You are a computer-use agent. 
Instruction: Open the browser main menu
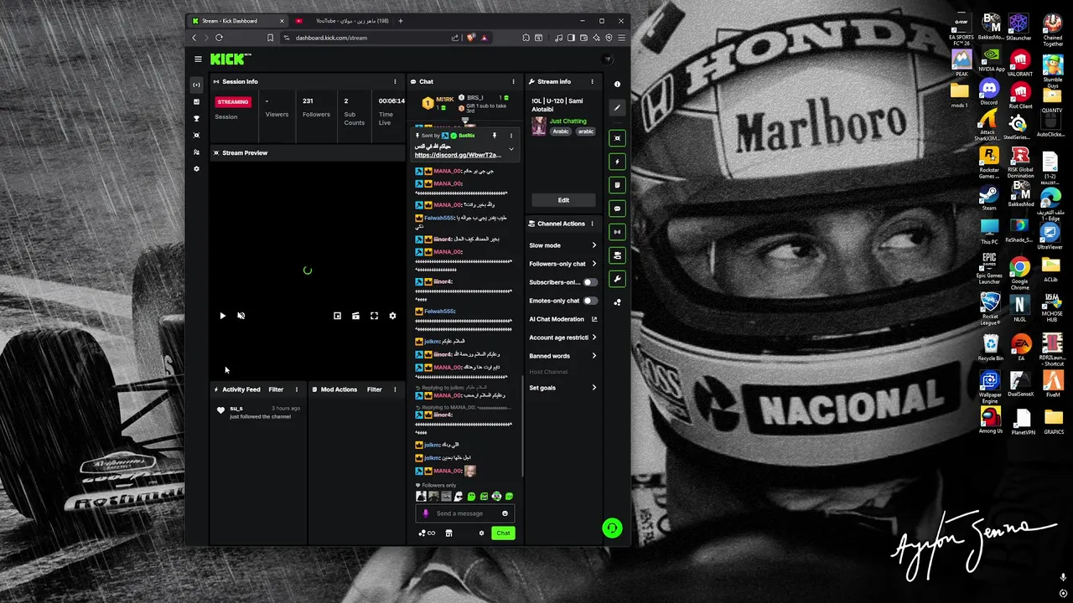621,38
